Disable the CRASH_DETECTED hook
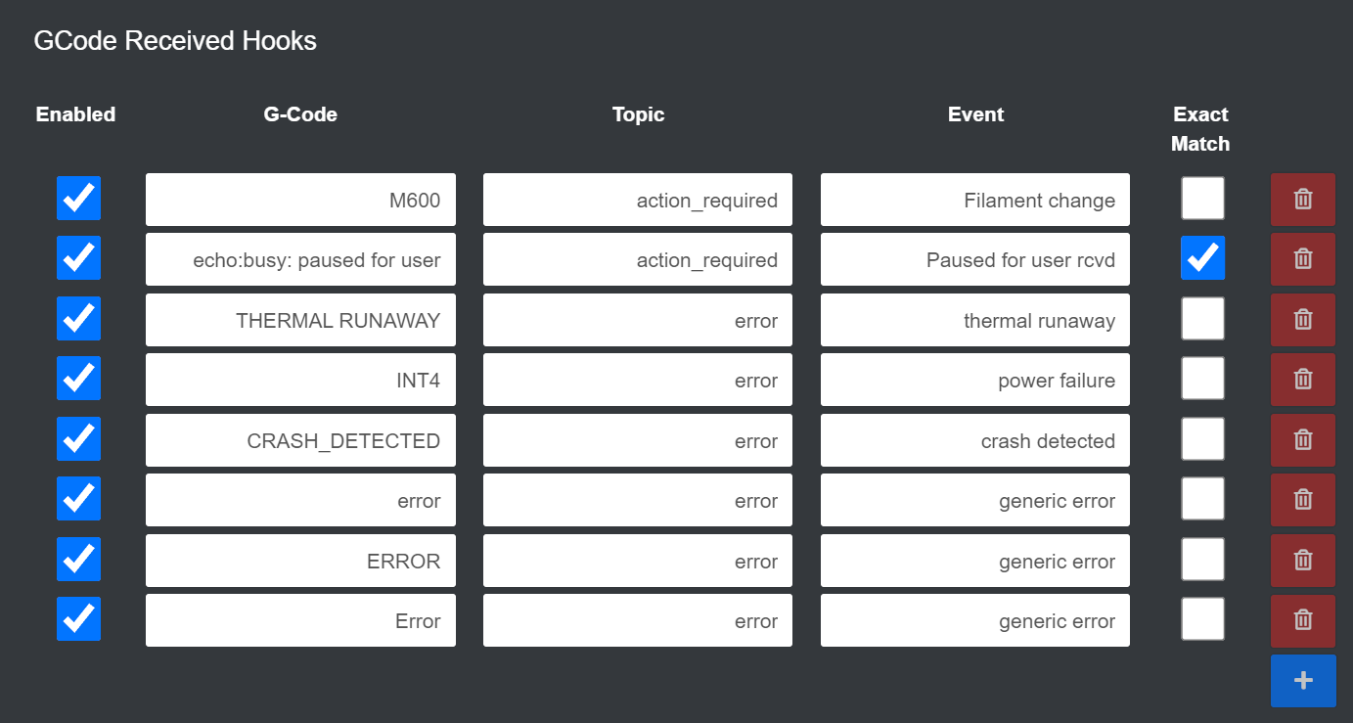This screenshot has width=1353, height=723. coord(78,439)
